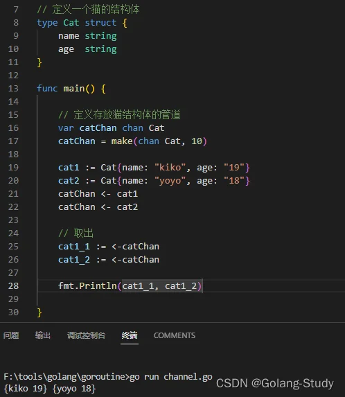Screen dimensions: 345x397
Task: Open the 调试控制台 tab
Action: (86, 335)
